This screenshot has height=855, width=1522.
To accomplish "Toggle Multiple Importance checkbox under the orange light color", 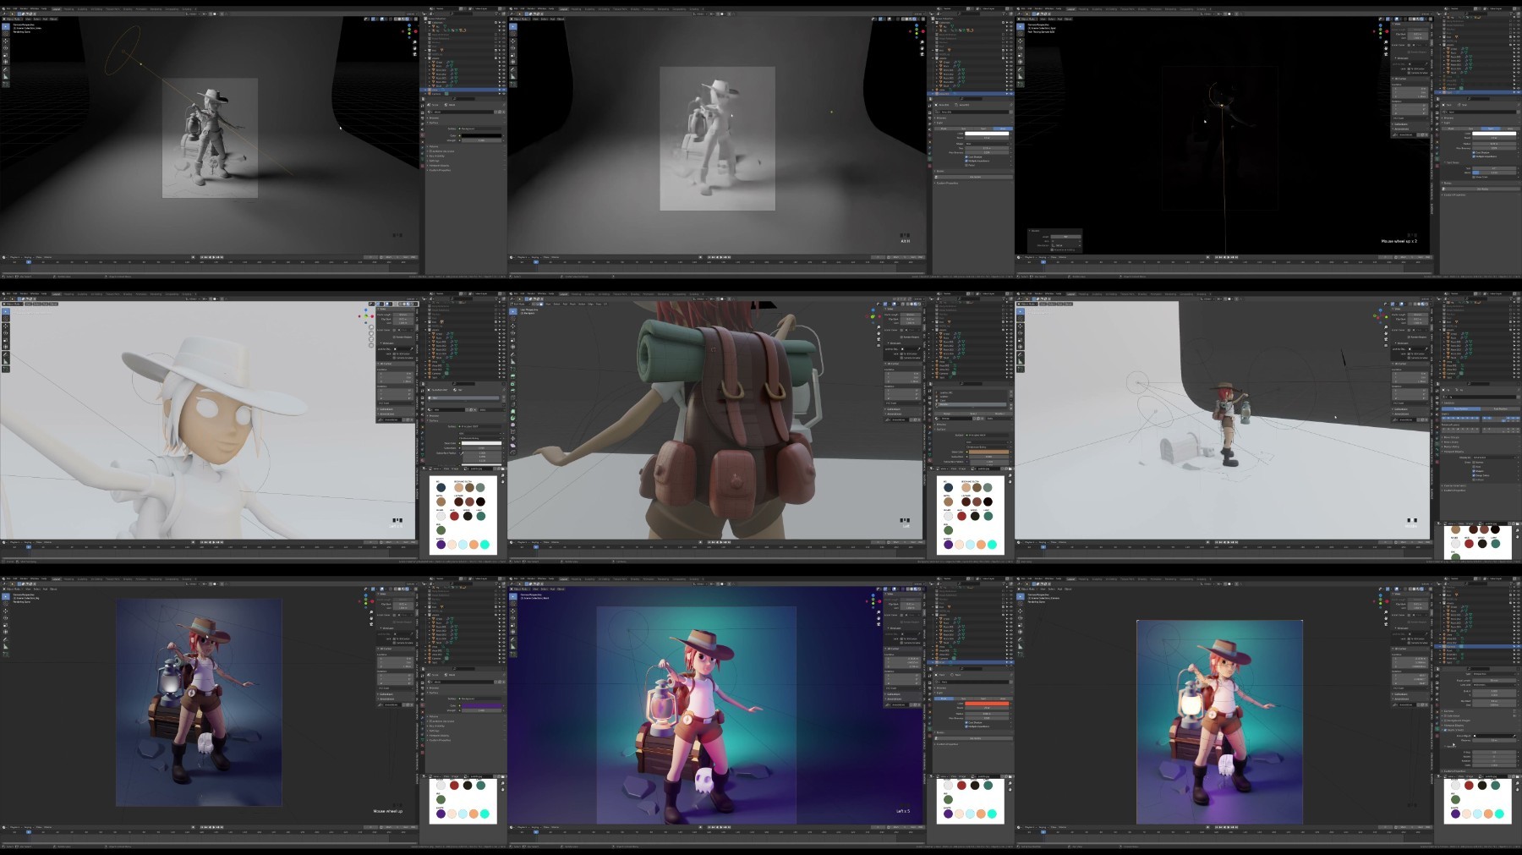I will click(966, 726).
